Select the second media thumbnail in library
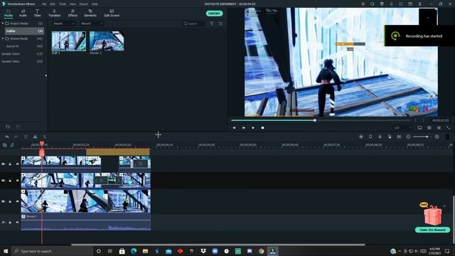The width and height of the screenshot is (455, 256). pos(107,41)
